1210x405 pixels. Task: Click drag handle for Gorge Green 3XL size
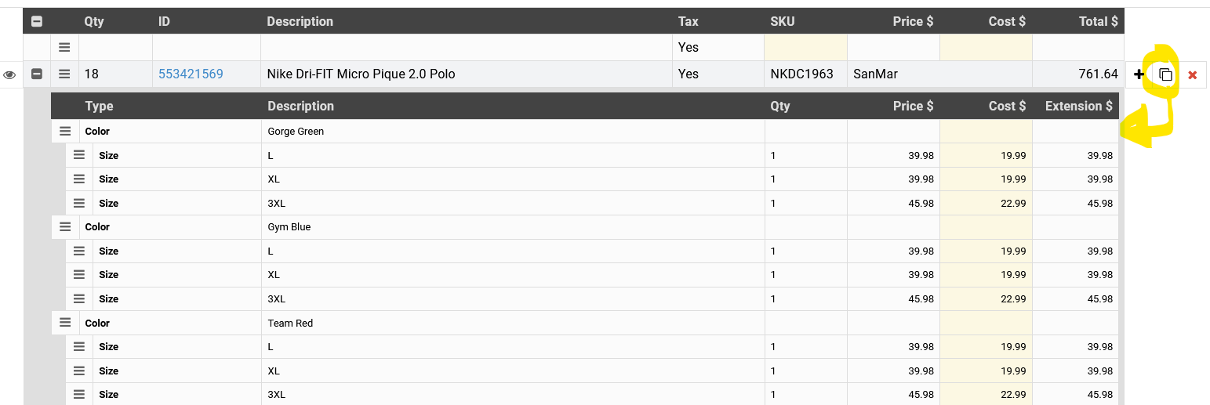(x=79, y=204)
